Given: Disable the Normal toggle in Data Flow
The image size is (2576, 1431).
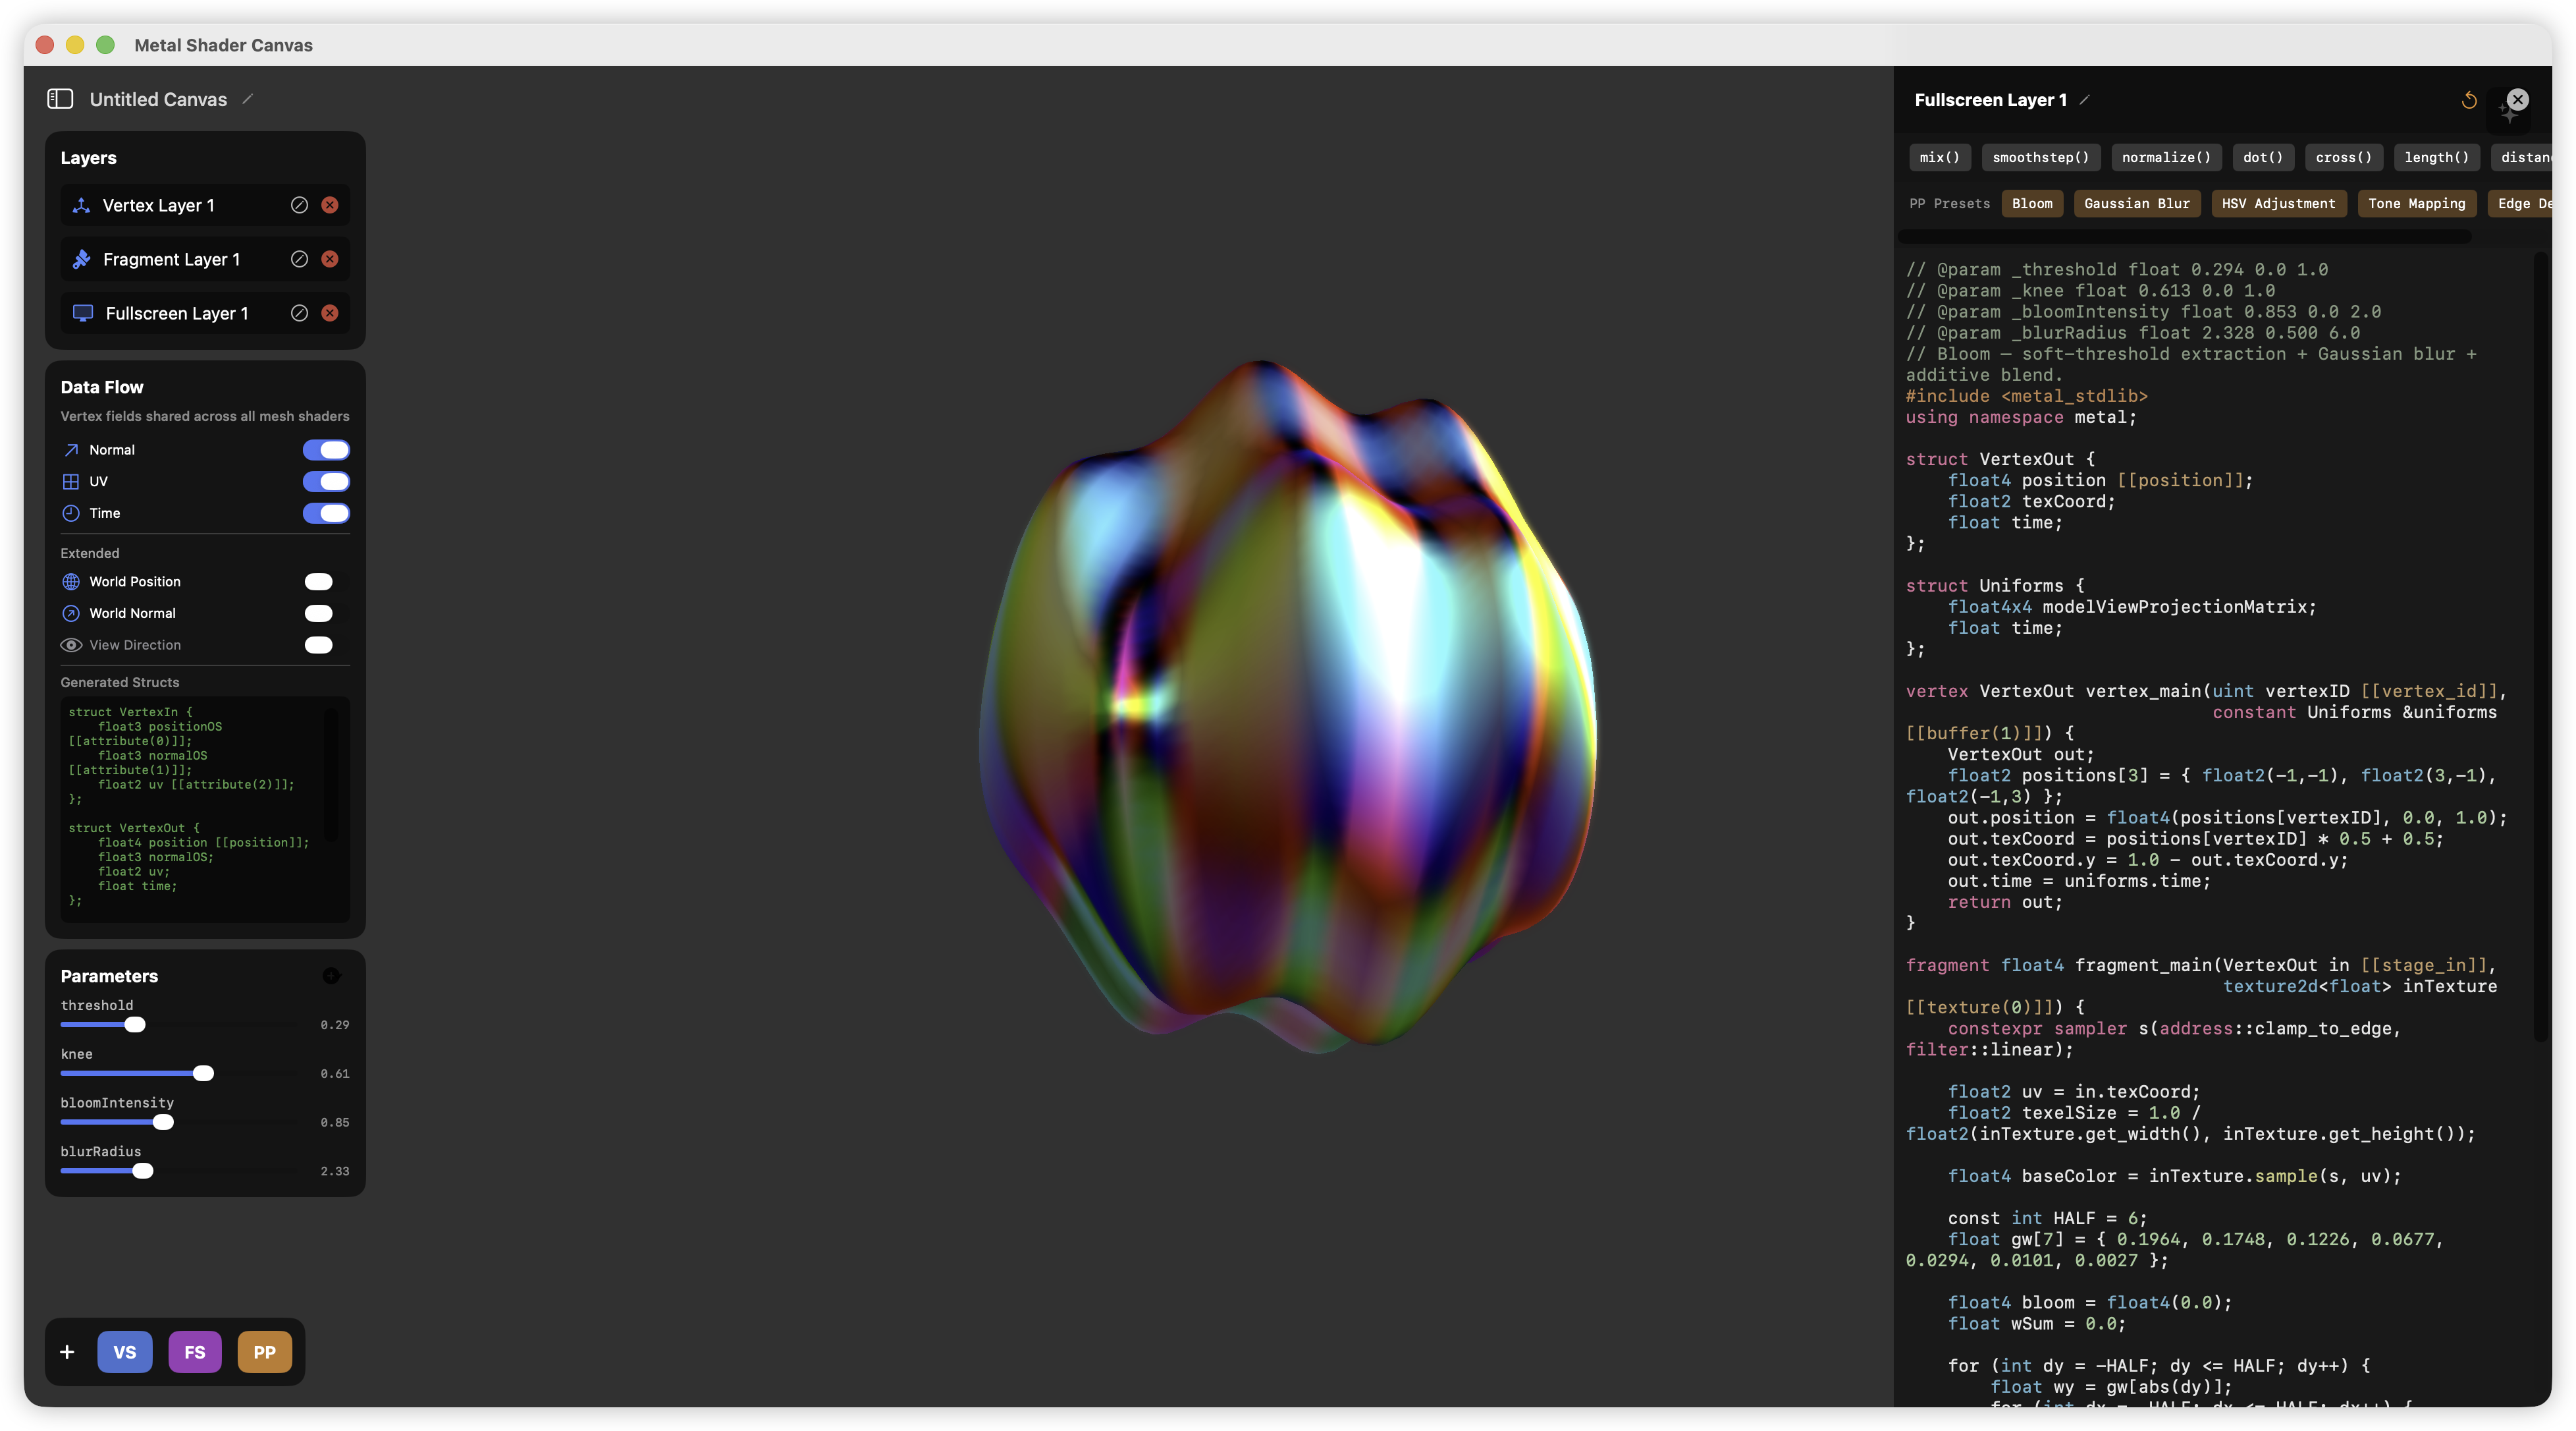Looking at the screenshot, I should [x=326, y=449].
